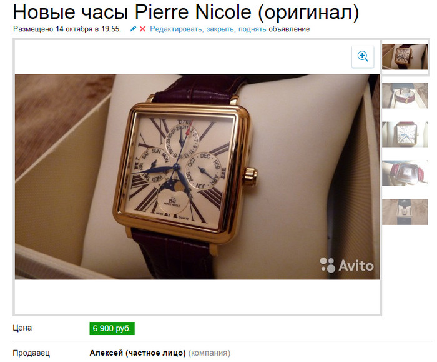Click the Avito logo watermark
The height and width of the screenshot is (362, 437).
(346, 265)
